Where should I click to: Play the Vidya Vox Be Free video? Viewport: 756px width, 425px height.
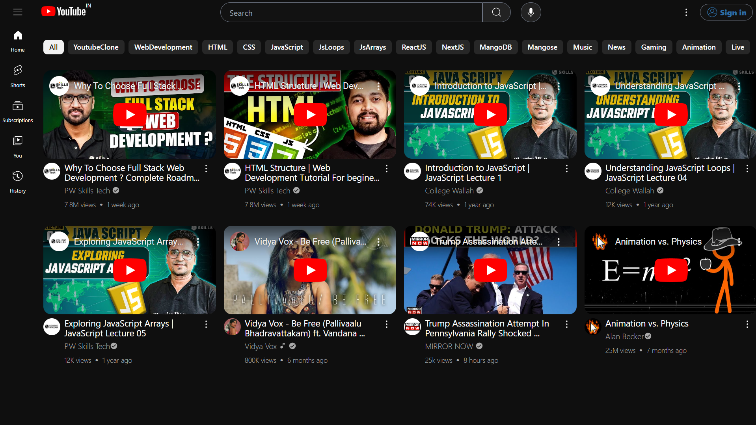[x=310, y=270]
